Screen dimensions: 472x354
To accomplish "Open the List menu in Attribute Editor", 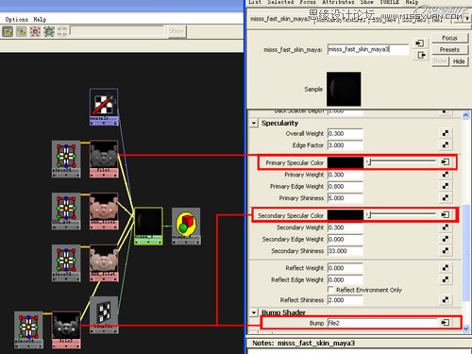I will (x=255, y=2).
